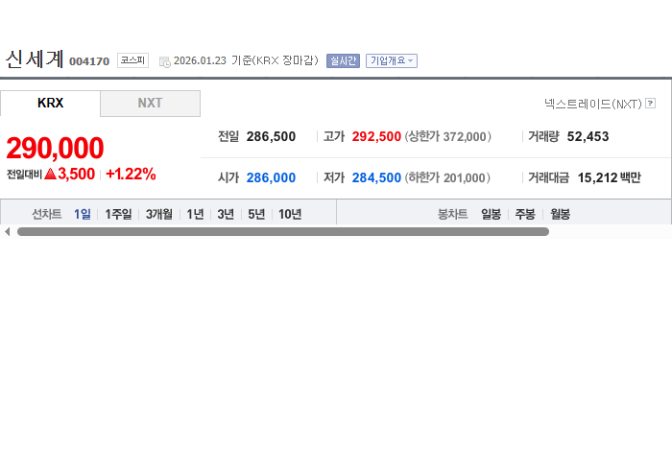Select the 1년 line chart period
Viewport: 672px width, 470px height.
pos(195,214)
